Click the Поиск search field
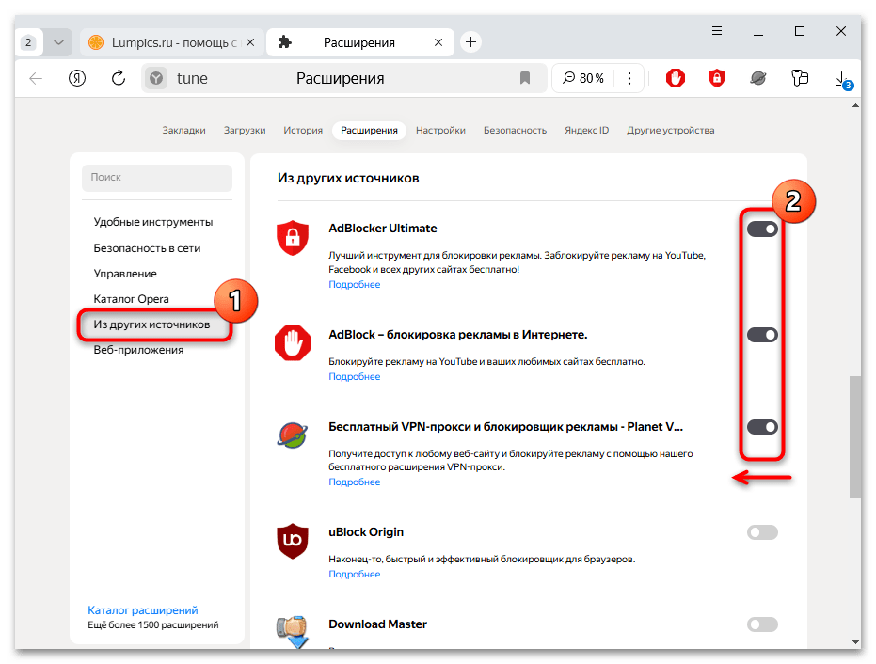 [157, 177]
